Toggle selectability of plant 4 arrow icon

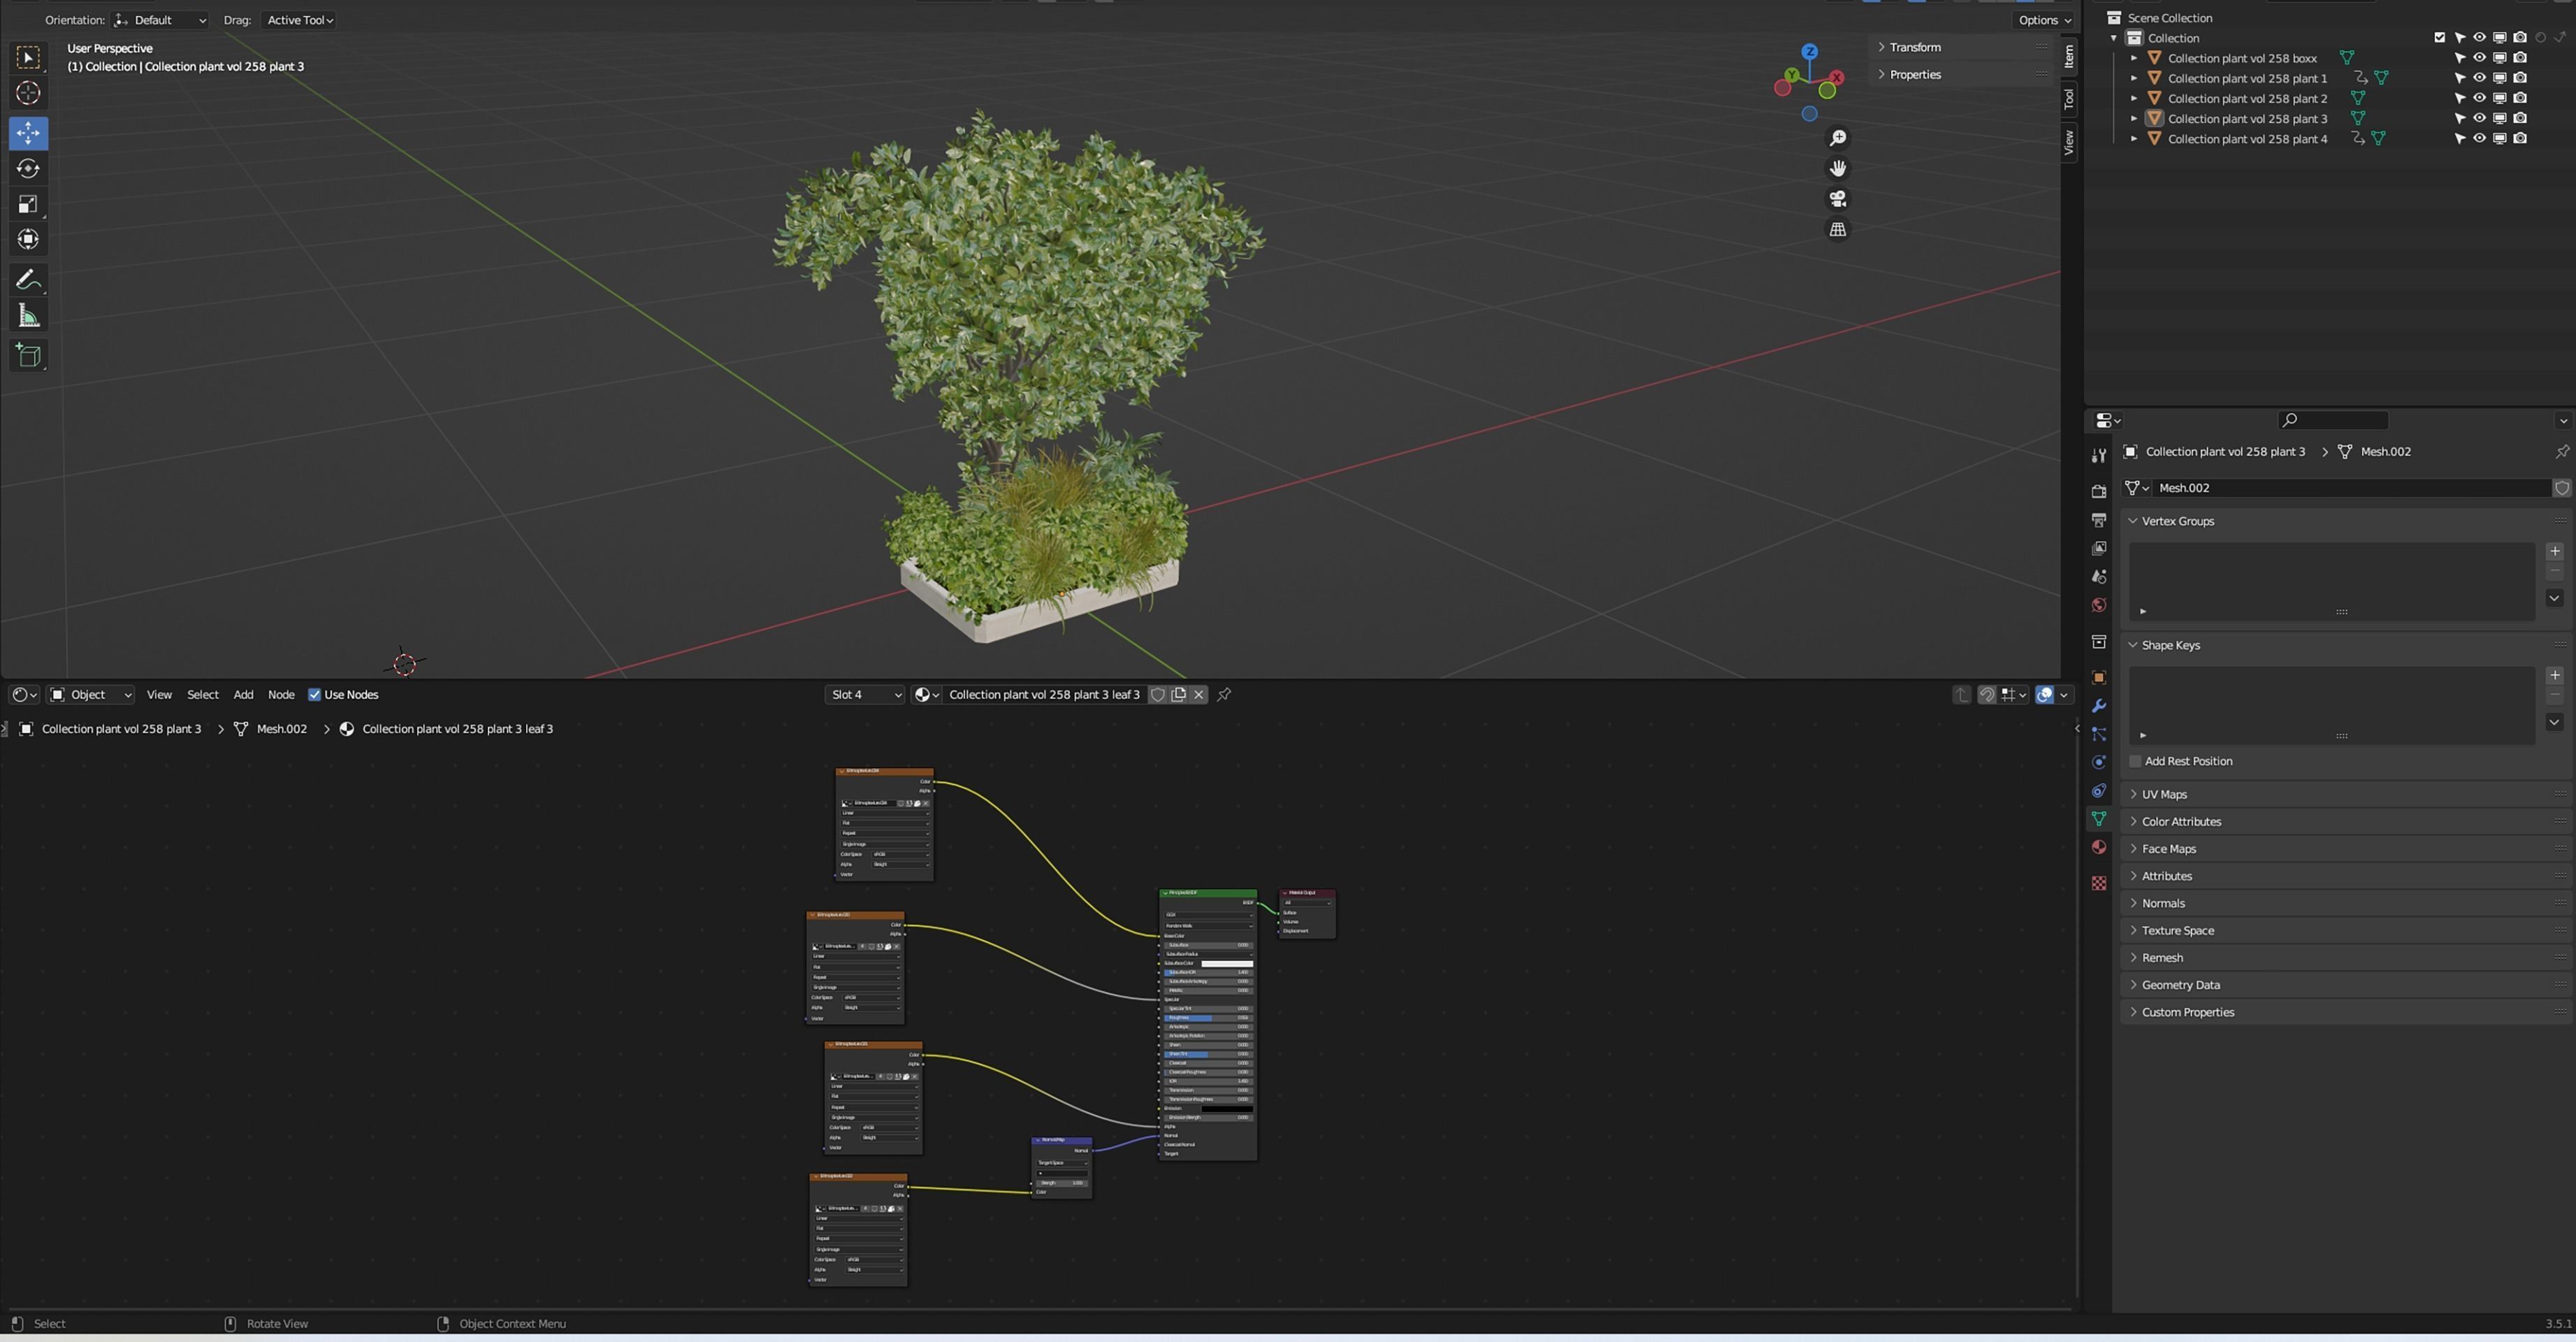pyautogui.click(x=2459, y=138)
